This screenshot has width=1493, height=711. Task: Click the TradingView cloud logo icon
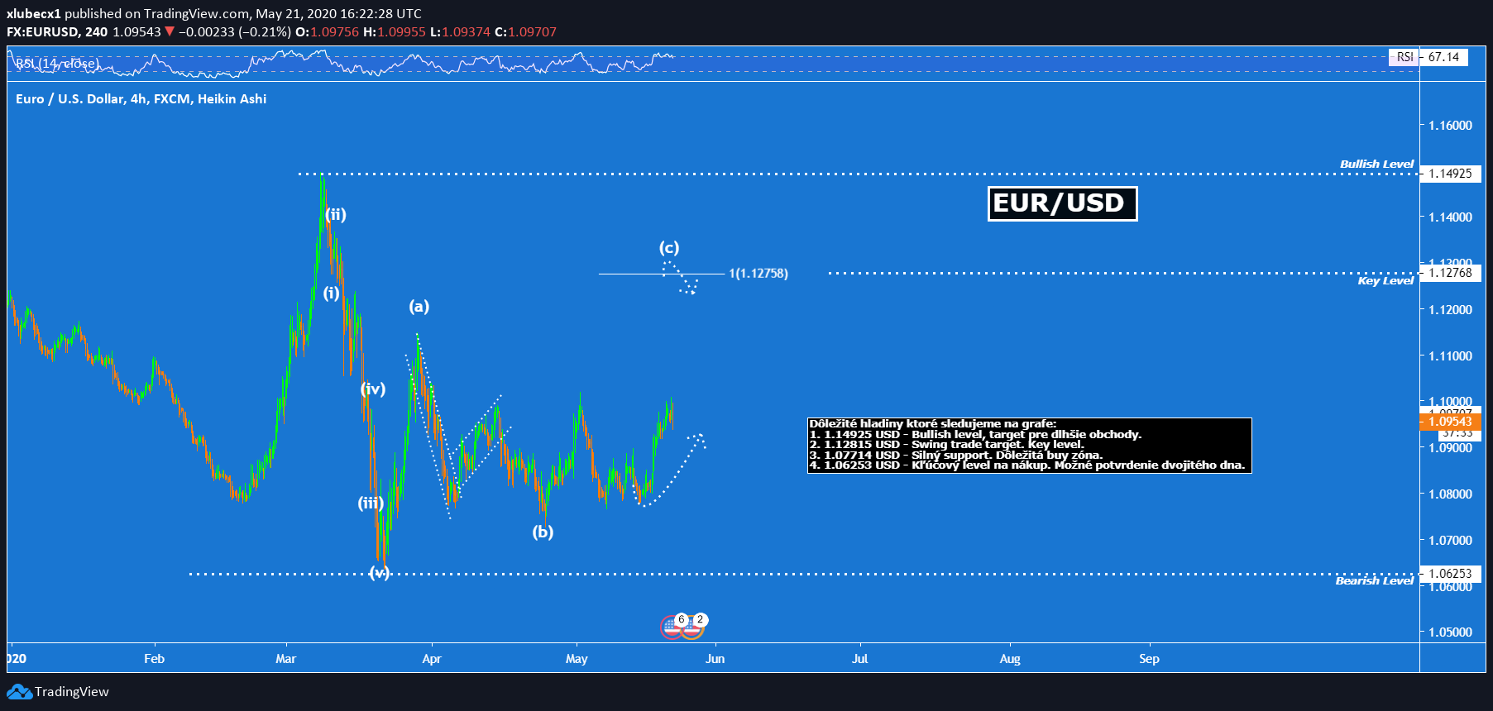(19, 692)
